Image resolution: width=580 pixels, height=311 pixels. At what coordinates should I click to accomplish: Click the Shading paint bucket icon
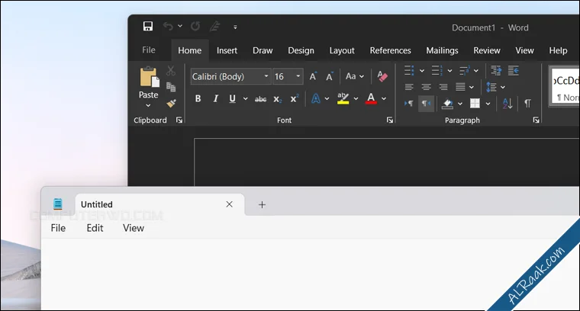(x=447, y=104)
